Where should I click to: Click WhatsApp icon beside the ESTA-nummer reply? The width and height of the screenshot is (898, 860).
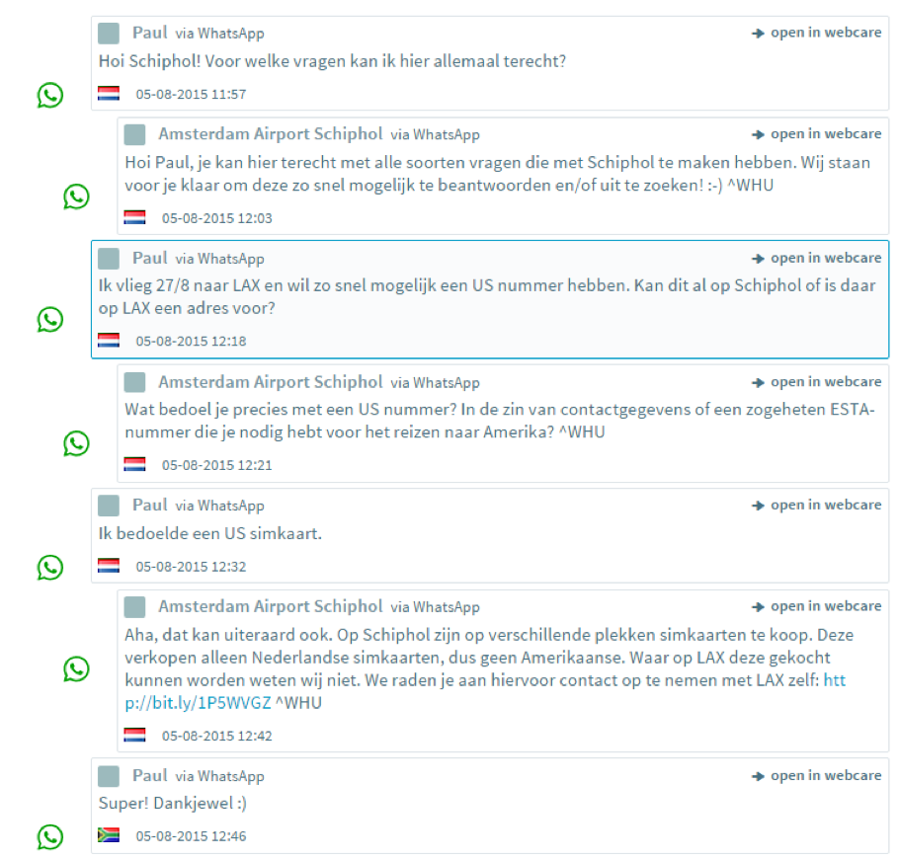point(76,443)
